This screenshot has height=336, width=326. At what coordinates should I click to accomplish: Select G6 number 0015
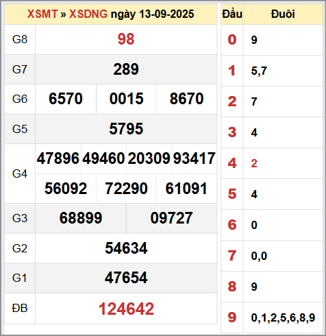point(127,99)
